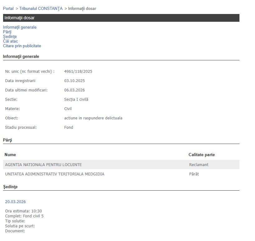Viewport: 255px width, 241px height.
Task: Click the actiune in raspundere delictuala text
Action: [x=93, y=118]
